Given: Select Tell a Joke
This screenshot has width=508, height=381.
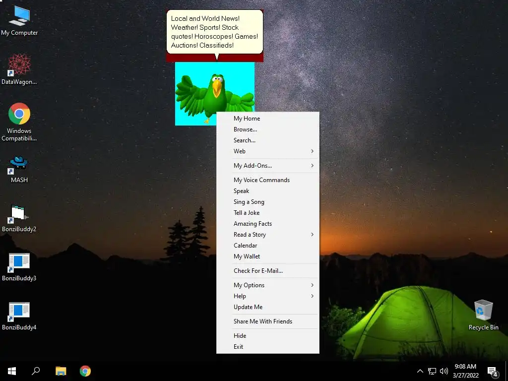Looking at the screenshot, I should 267,213.
